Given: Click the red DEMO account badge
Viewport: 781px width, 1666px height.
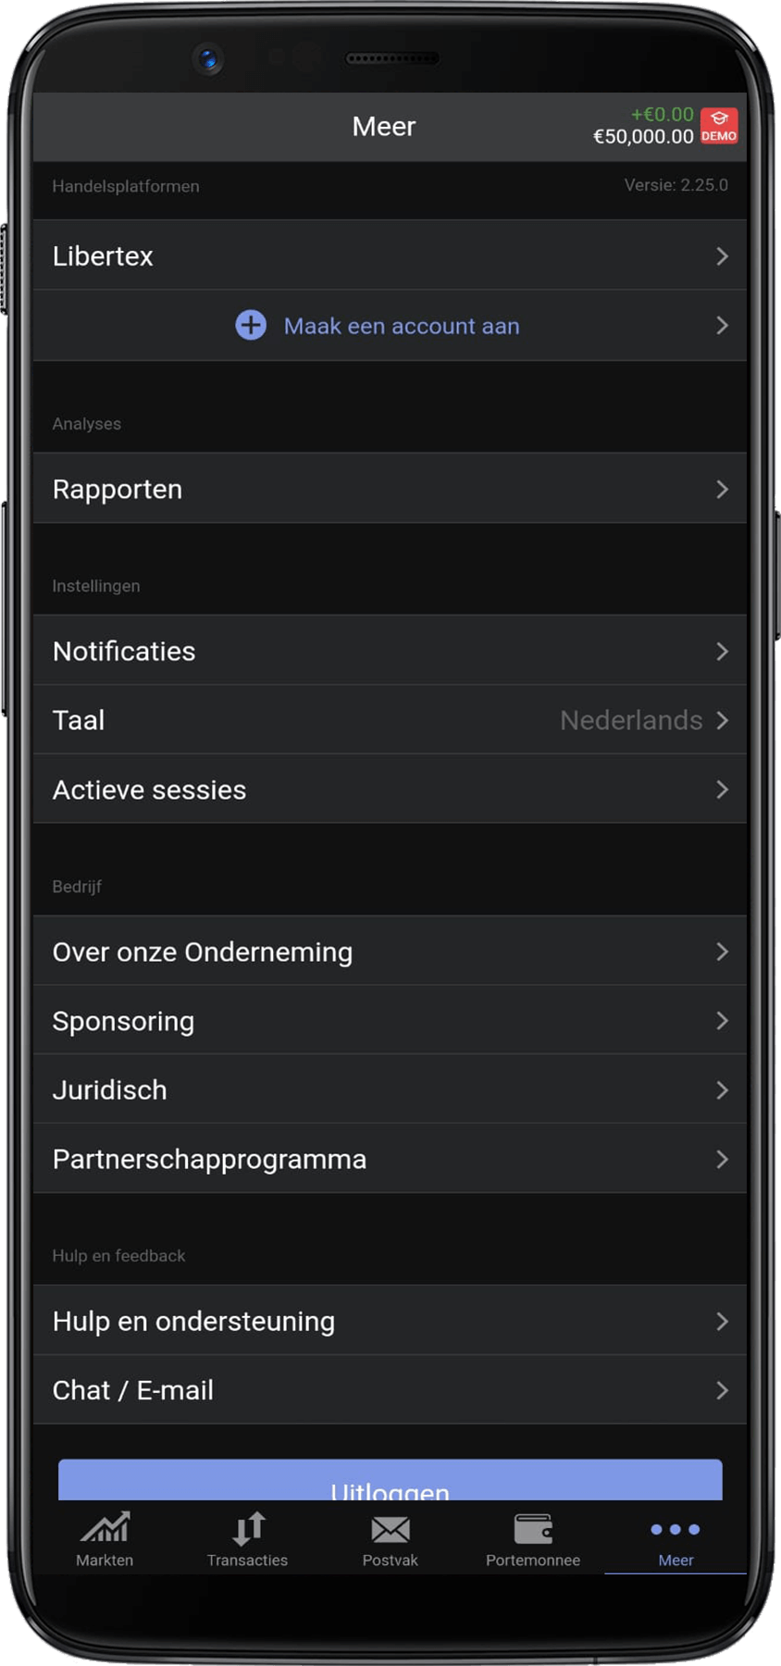Looking at the screenshot, I should point(719,126).
